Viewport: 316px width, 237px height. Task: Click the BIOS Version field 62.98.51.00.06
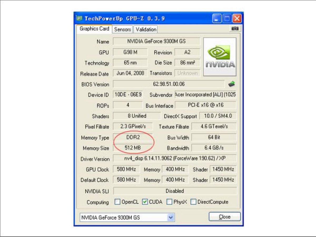coord(169,84)
